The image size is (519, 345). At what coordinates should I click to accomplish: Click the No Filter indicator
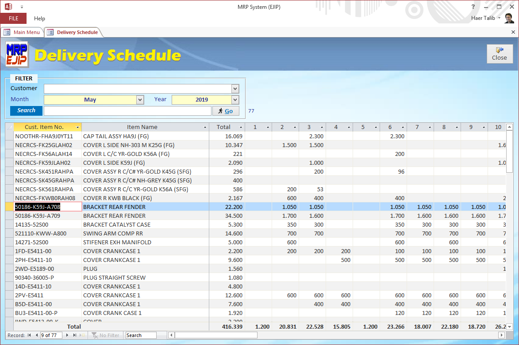click(105, 335)
